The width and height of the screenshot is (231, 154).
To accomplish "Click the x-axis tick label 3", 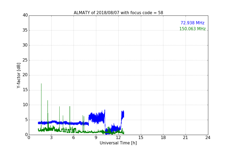I will click(x=51, y=138).
